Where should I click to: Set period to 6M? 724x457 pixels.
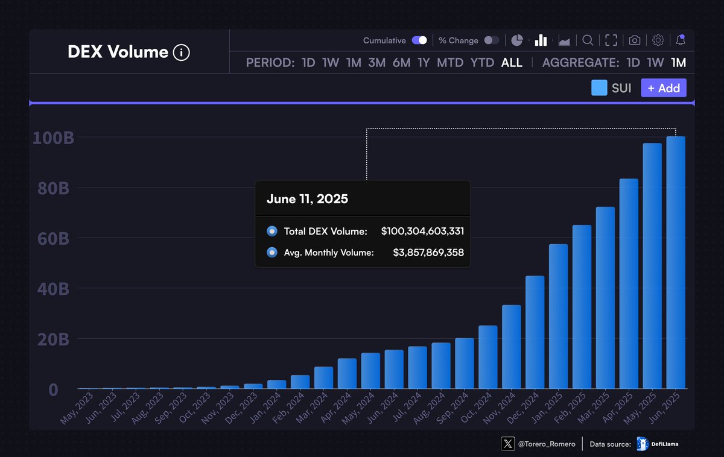point(401,63)
